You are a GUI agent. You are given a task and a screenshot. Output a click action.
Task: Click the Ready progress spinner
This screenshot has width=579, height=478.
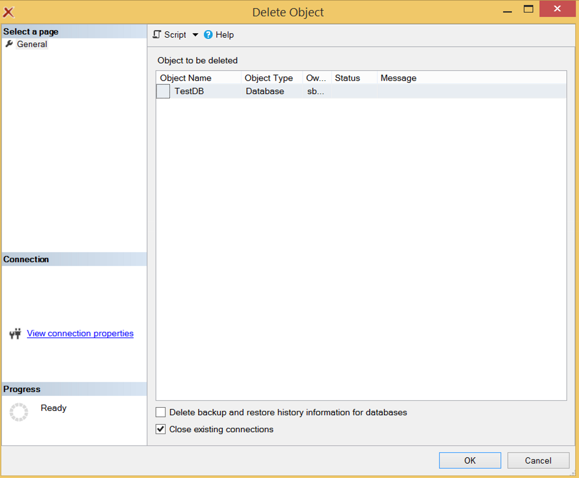pos(19,412)
